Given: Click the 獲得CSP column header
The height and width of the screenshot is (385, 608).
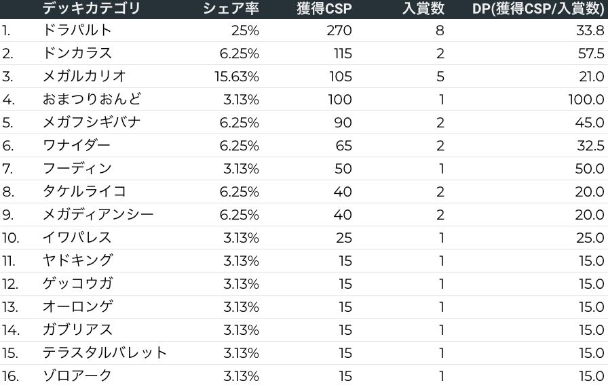Looking at the screenshot, I should [x=324, y=8].
